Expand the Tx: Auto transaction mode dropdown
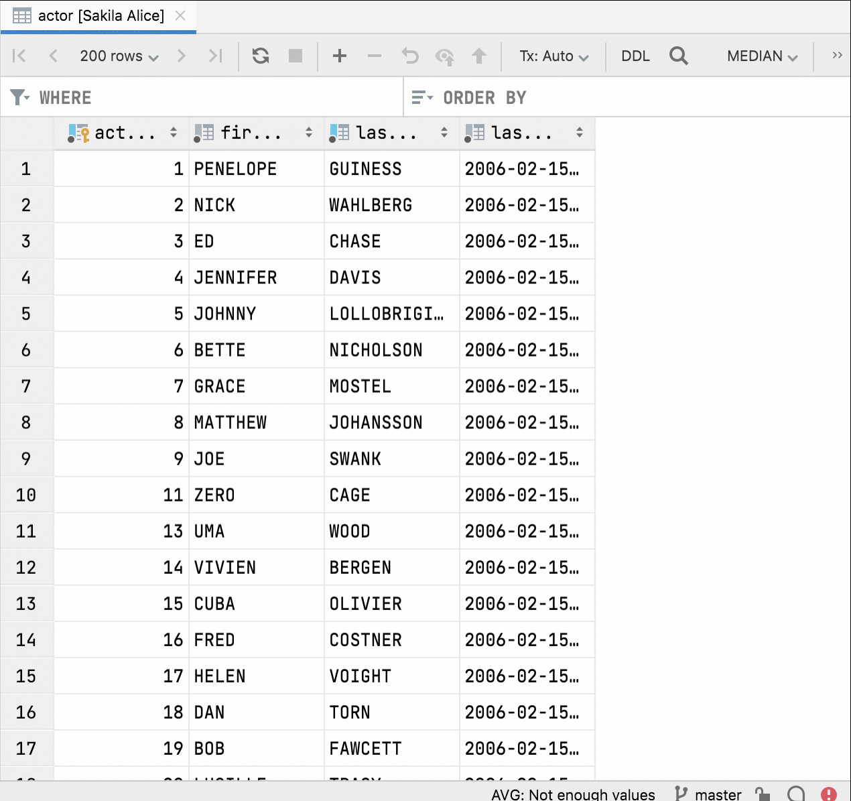The height and width of the screenshot is (801, 851). pyautogui.click(x=553, y=56)
